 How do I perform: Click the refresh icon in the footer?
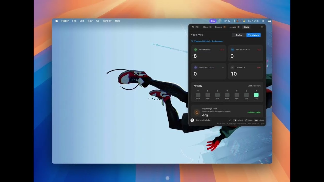click(230, 120)
